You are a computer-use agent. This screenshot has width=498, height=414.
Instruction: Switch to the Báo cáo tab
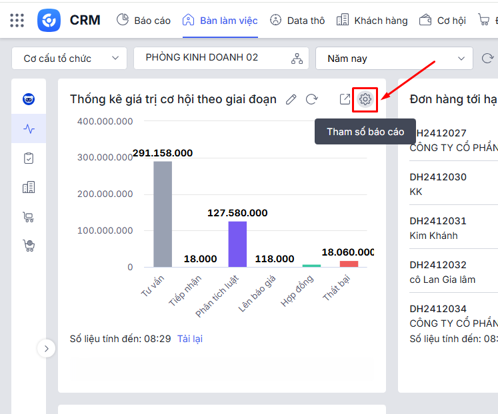click(x=143, y=20)
